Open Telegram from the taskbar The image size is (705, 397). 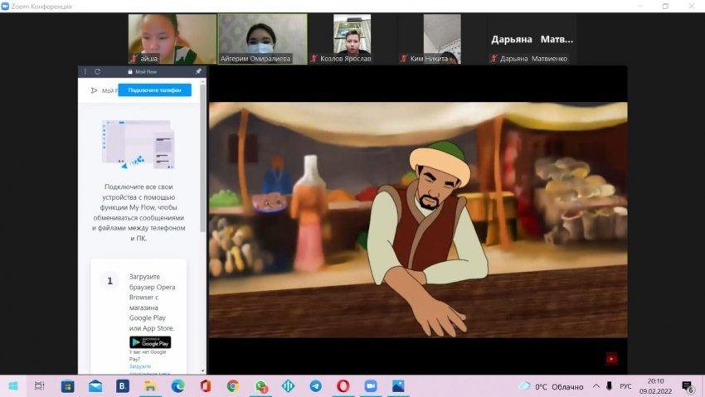point(316,386)
